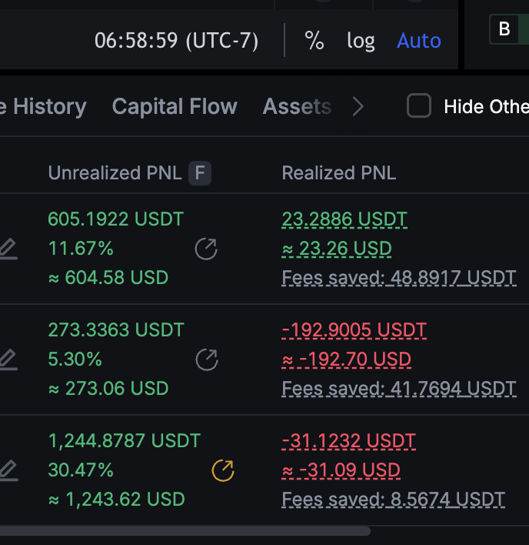Switch to the Assets tab
529x545 pixels.
pos(297,106)
